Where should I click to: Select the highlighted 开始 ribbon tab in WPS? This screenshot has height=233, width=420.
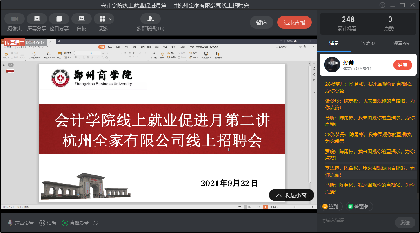pyautogui.click(x=102, y=47)
